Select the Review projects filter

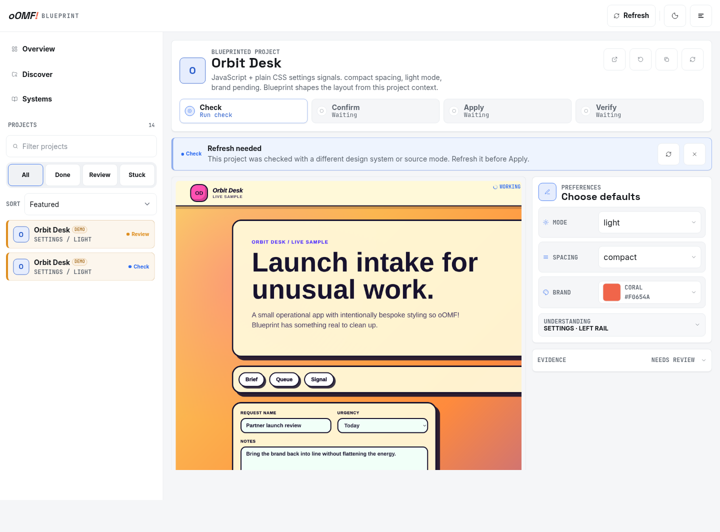point(100,175)
